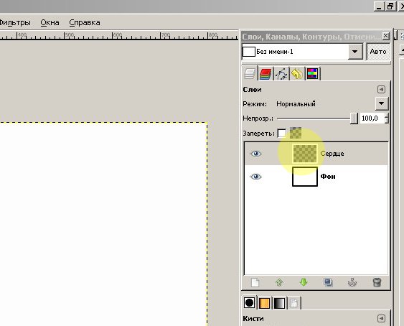
Task: Click the opacity value field 100,0
Action: (371, 118)
